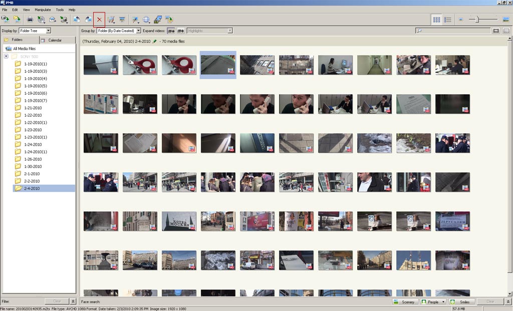
Task: Switch to the Folders tab
Action: [20, 40]
